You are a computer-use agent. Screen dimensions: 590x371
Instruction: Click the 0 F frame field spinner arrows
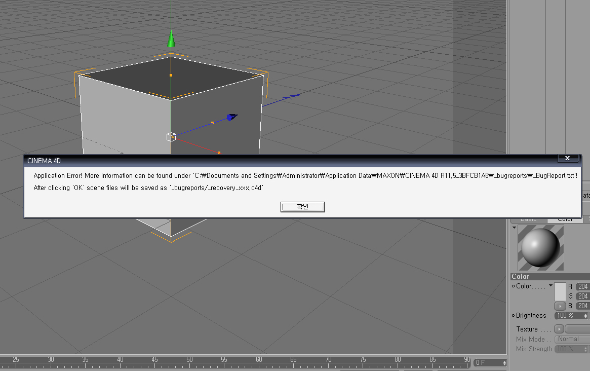pos(504,363)
